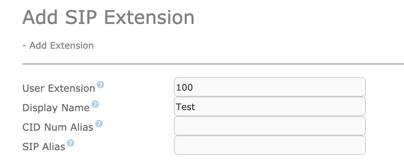Click the "SIP Alias" label text
Viewport: 404px width, 161px height.
click(44, 146)
